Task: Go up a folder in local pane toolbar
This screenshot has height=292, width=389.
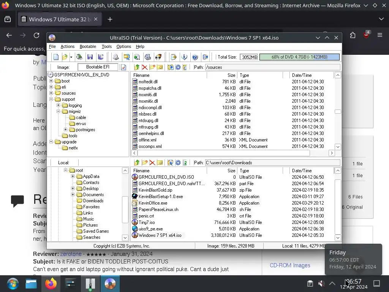Action: click(137, 163)
